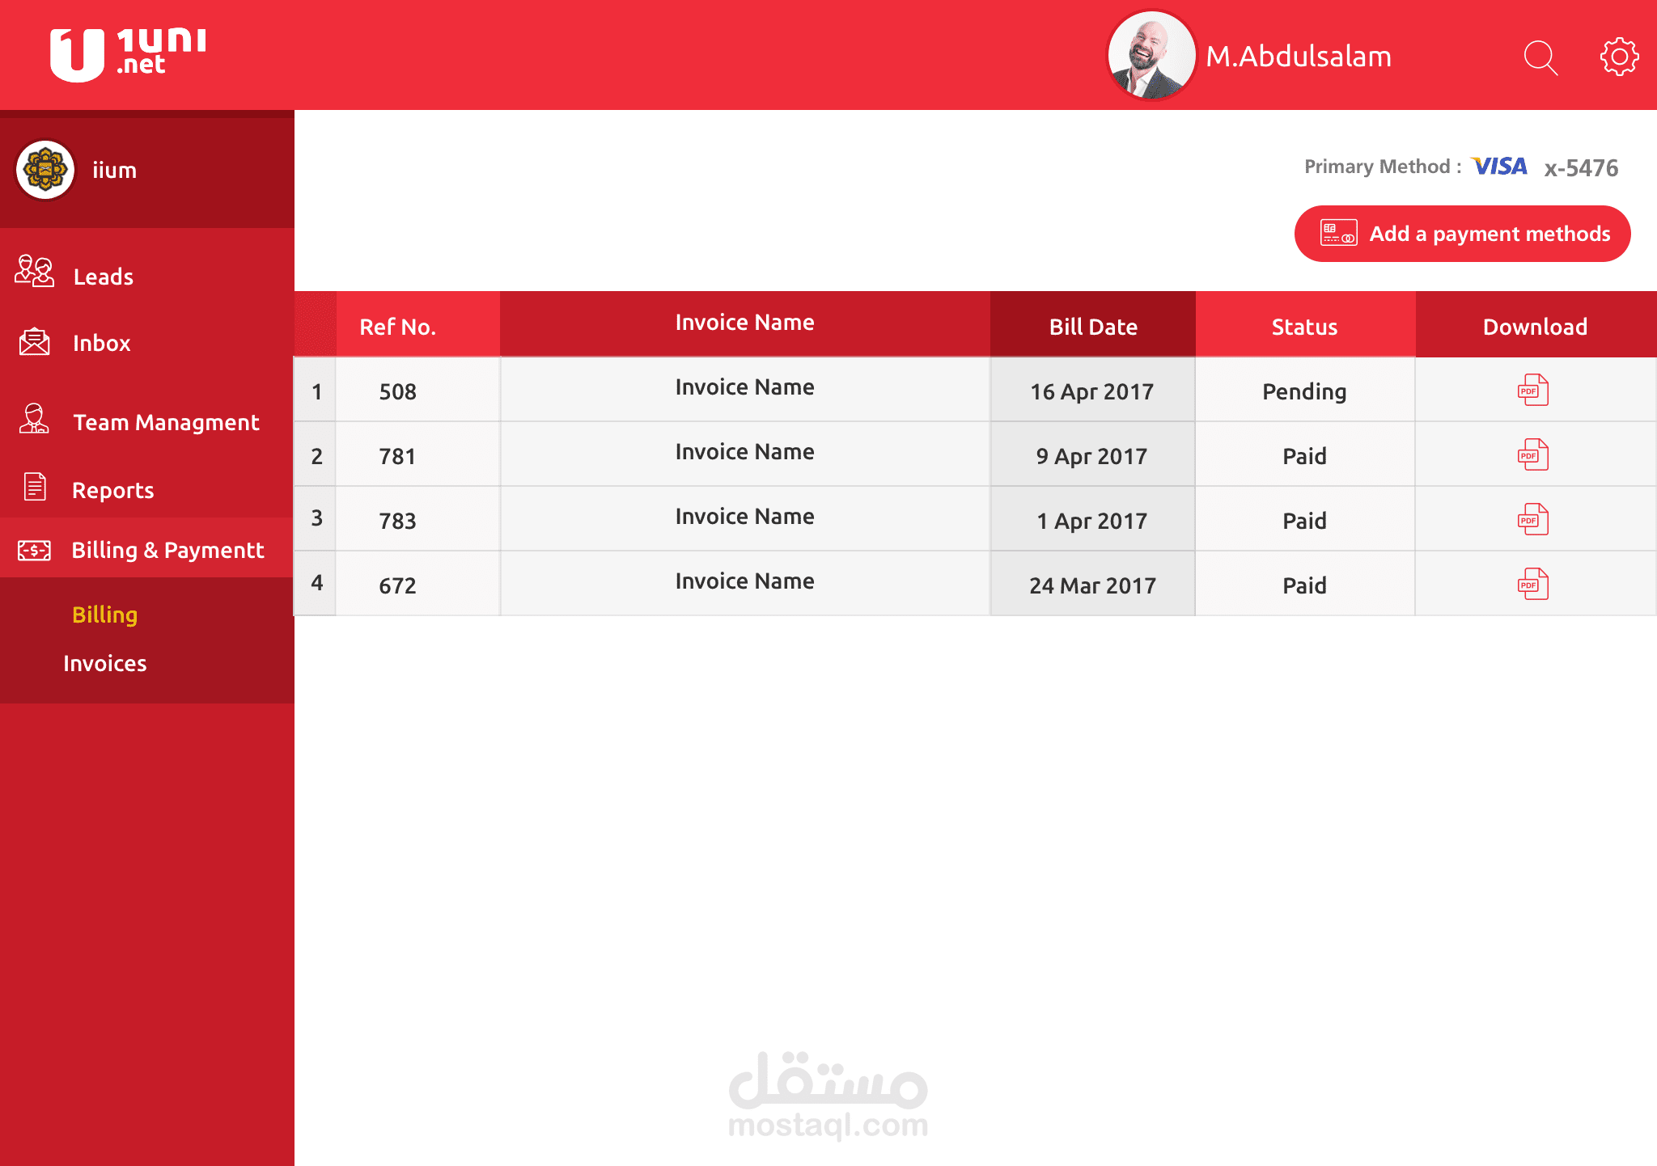This screenshot has width=1657, height=1166.
Task: Click the Status column header
Action: (x=1304, y=326)
